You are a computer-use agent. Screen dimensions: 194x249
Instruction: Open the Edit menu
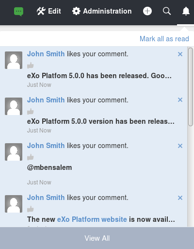coord(48,11)
